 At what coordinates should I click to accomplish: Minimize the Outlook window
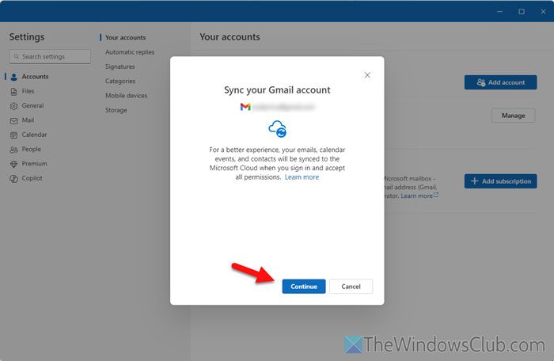click(x=499, y=11)
